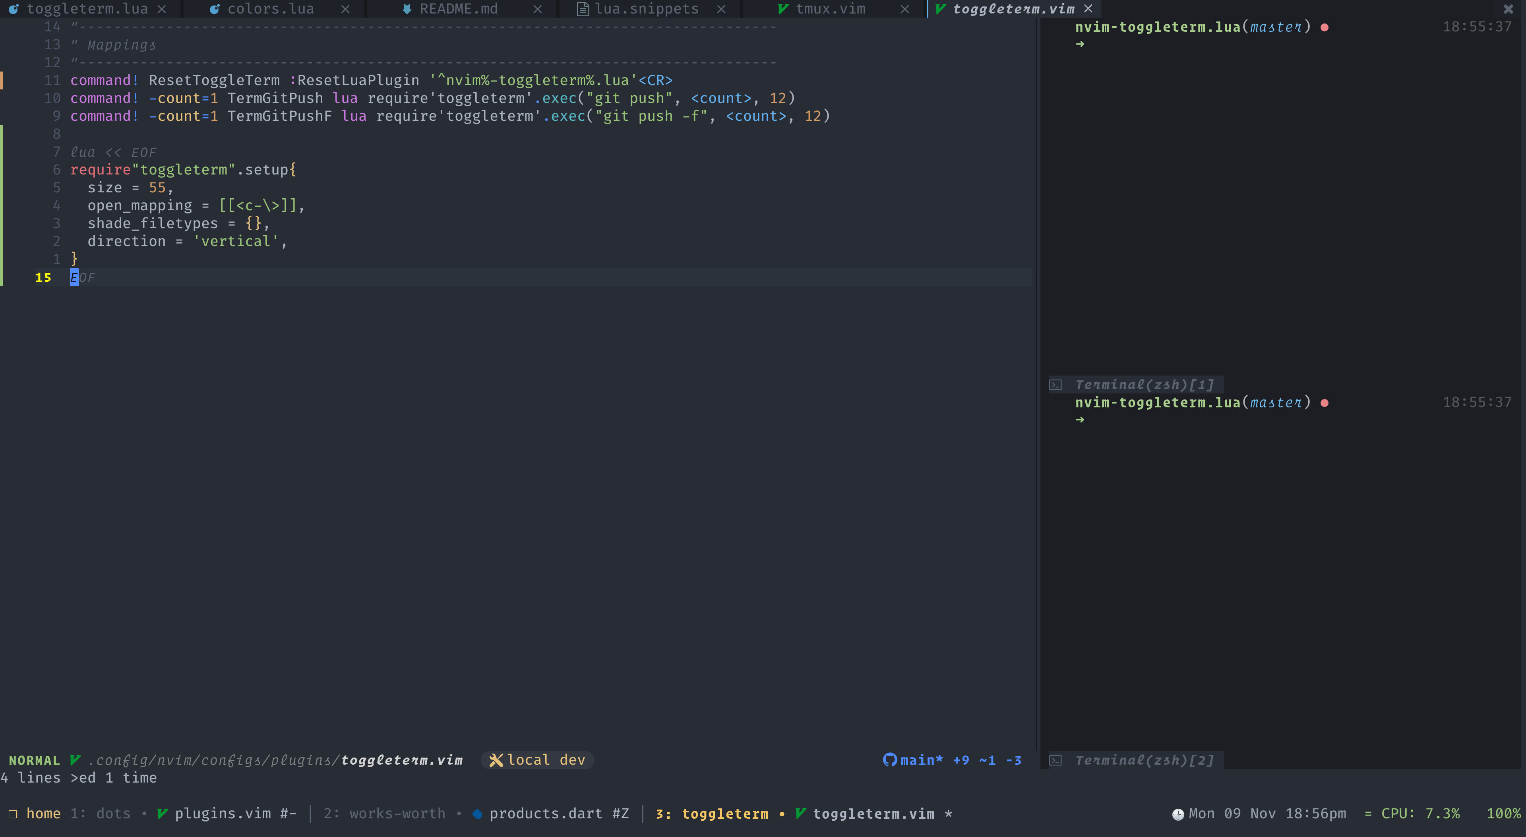The image size is (1526, 837).
Task: Switch to the colors.lua tab
Action: [x=271, y=9]
